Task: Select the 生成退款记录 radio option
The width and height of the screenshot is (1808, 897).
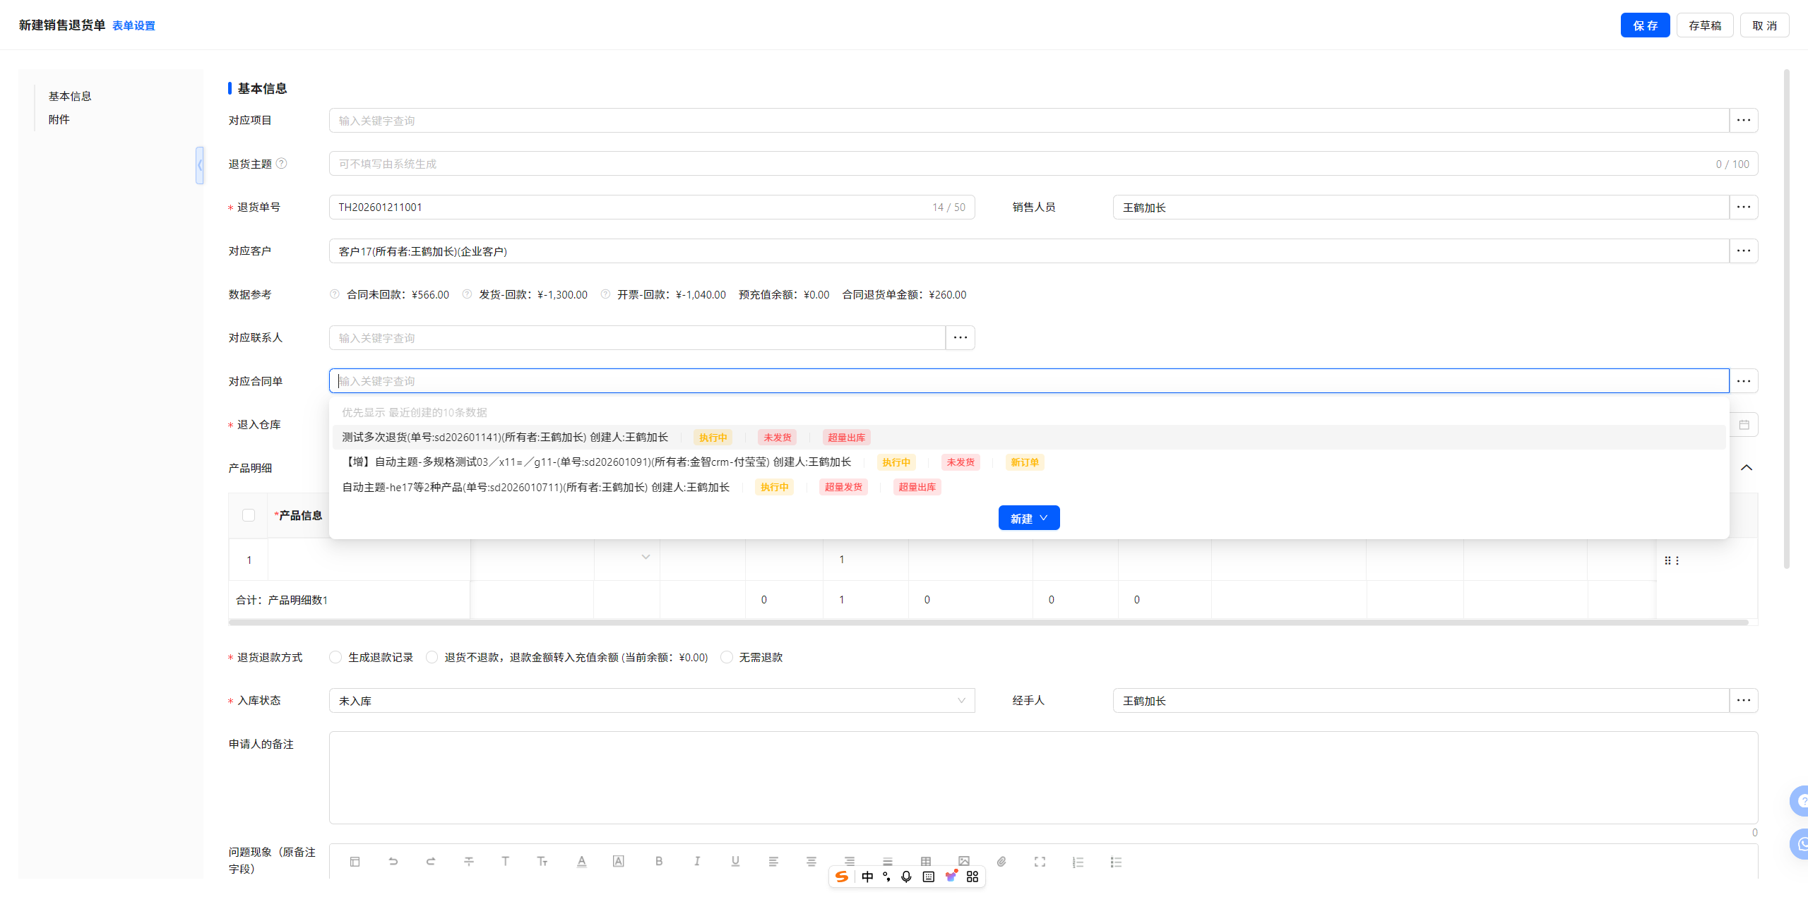Action: (x=336, y=657)
